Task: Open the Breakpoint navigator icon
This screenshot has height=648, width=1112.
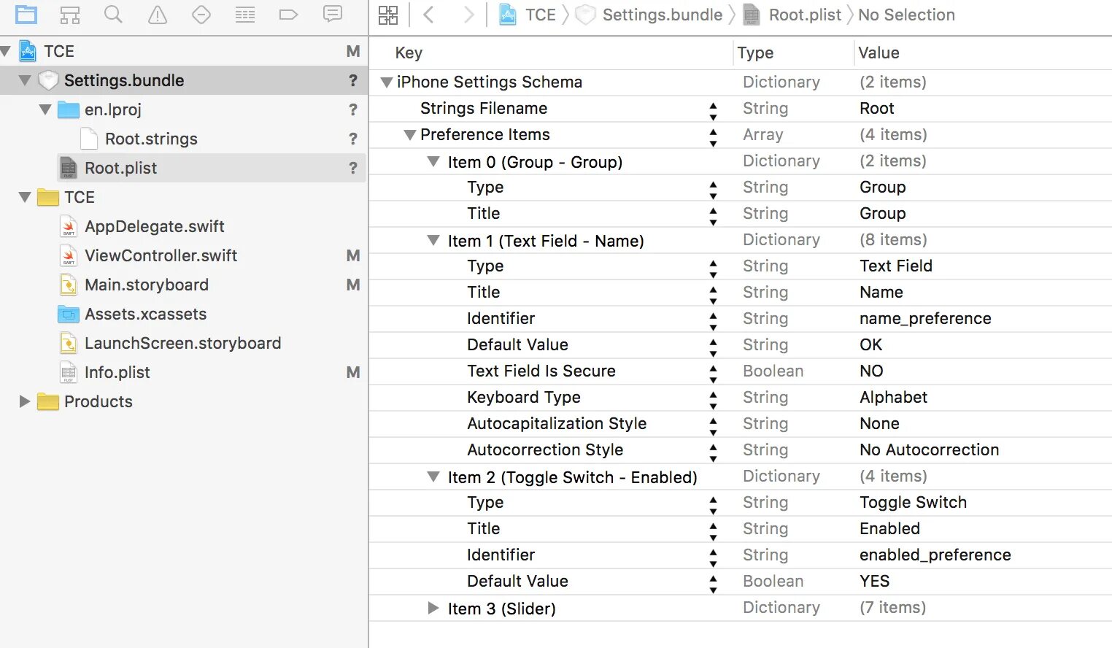Action: [x=289, y=15]
